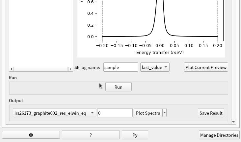241x142 pixels.
Task: Open the arrow menu beside Plot Spectra
Action: click(x=165, y=113)
